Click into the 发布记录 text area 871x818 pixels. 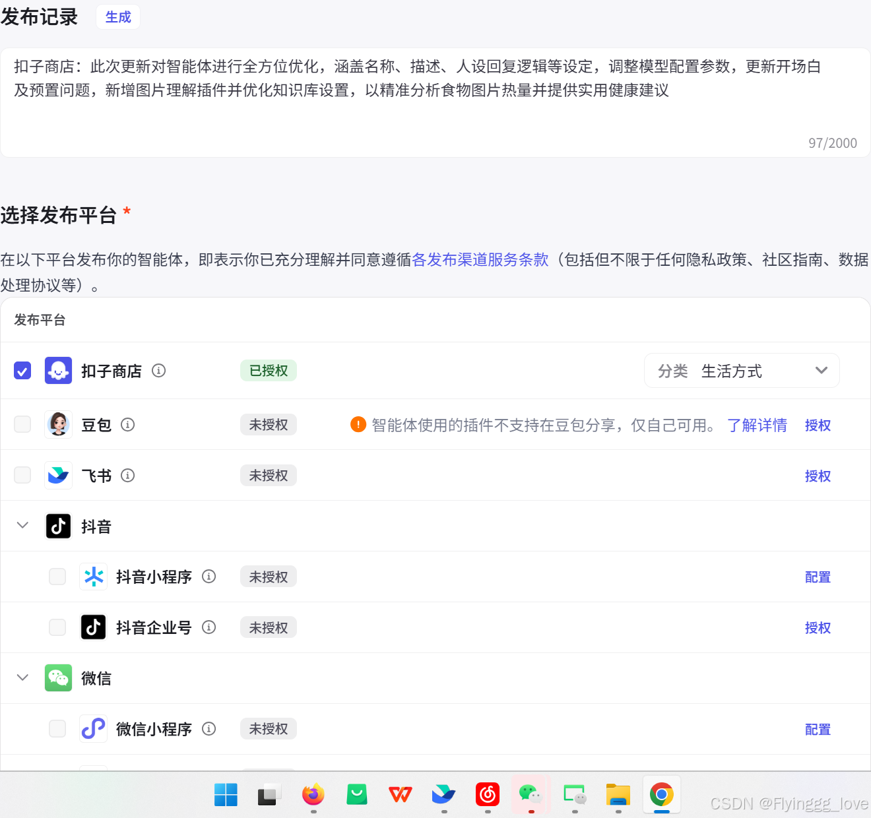(435, 102)
